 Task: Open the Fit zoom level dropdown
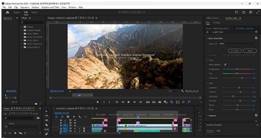pos(73,91)
